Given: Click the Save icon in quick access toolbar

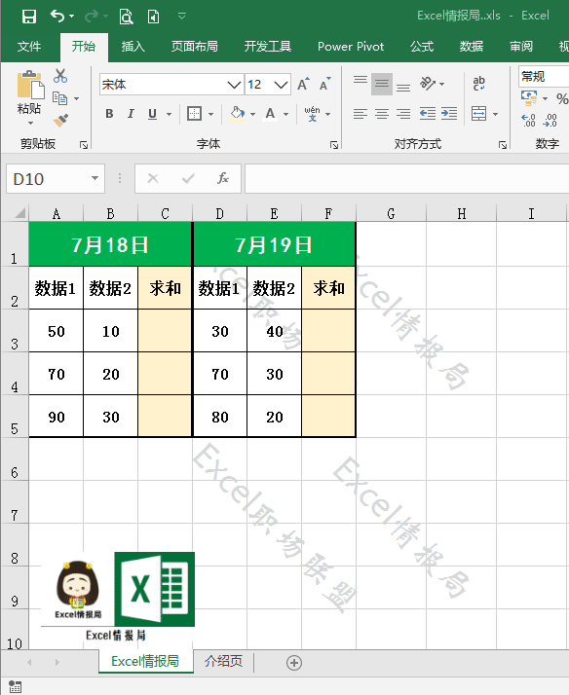Looking at the screenshot, I should point(29,17).
